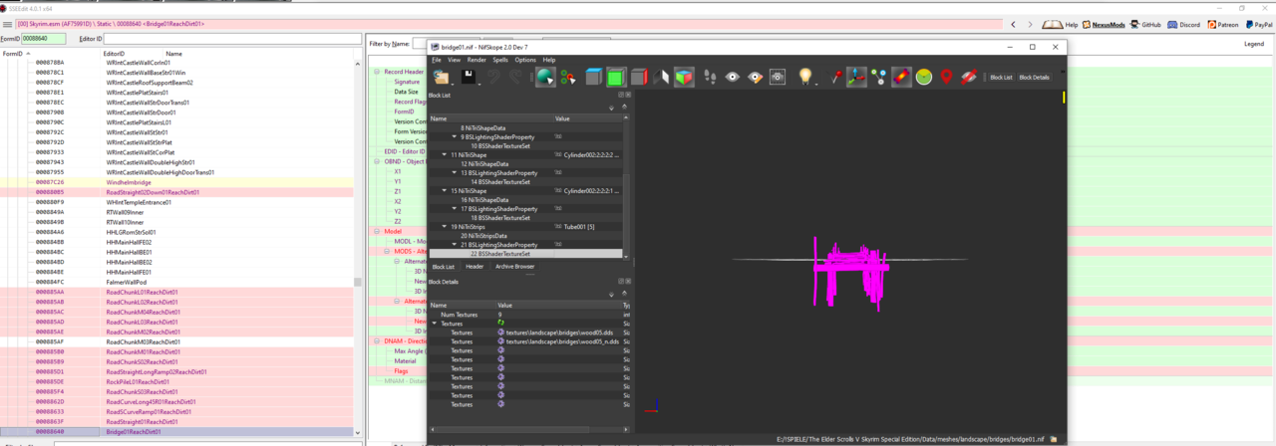Image resolution: width=1276 pixels, height=446 pixels.
Task: Click the screenshot camera icon
Action: pos(778,77)
